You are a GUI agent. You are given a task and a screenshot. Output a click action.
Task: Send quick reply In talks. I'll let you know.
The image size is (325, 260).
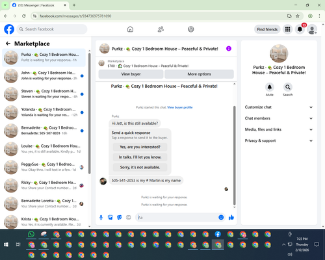click(x=140, y=157)
